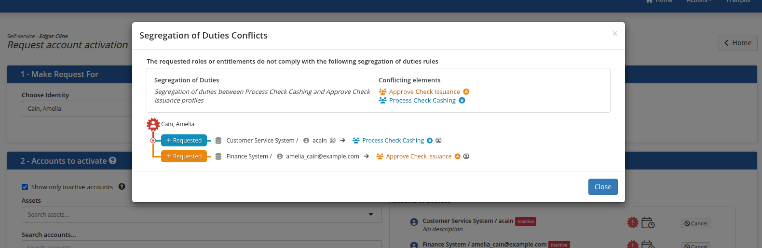Image resolution: width=762 pixels, height=248 pixels.
Task: Open Home menu in top navigation bar
Action: coord(659,1)
